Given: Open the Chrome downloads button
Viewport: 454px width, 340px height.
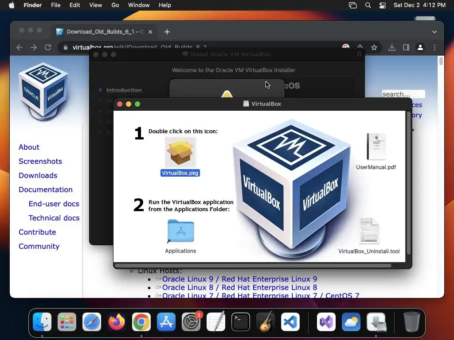Looking at the screenshot, I should [392, 47].
